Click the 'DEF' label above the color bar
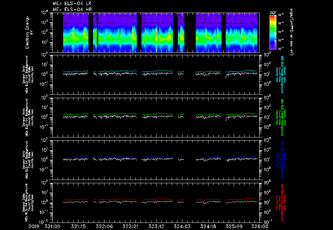Screen dimensions: 333x230 [273, 13]
